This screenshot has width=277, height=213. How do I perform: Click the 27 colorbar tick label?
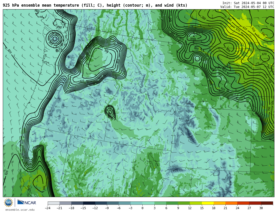point(249,208)
